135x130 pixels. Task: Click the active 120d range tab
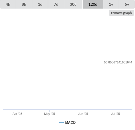pos(93,4)
